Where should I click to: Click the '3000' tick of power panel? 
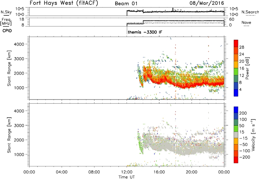pyautogui.click(x=19, y=59)
